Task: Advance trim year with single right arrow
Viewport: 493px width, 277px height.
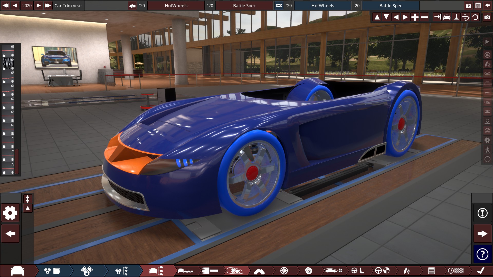Action: tap(38, 5)
